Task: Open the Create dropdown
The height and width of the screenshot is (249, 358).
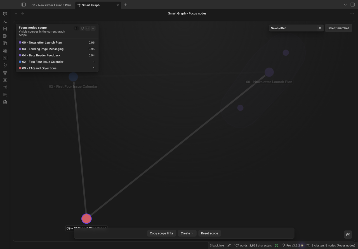Action: tap(187, 233)
